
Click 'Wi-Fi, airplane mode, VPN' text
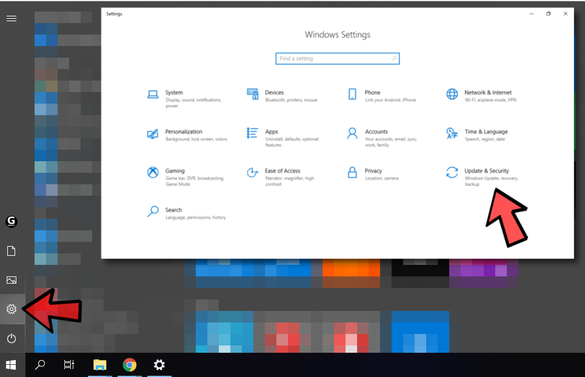point(490,100)
